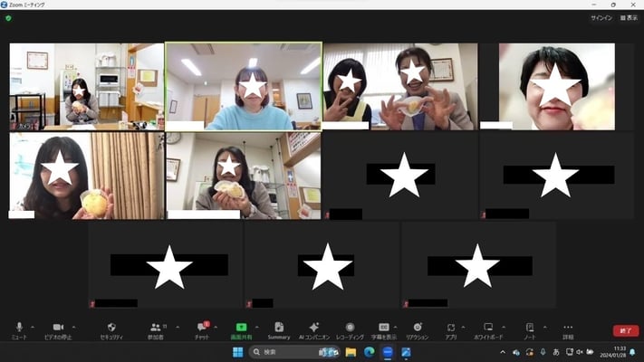Viewport: 644px width, 362px height.
Task: Mute the microphone in Zoom toolbar
Action: 18,328
